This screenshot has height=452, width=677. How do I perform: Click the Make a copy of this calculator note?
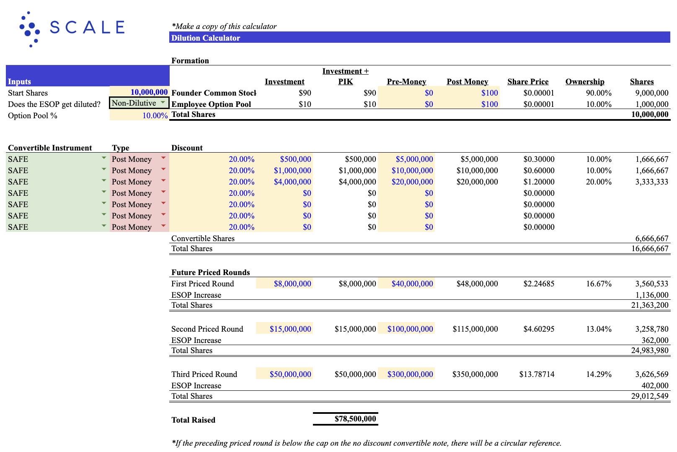224,26
